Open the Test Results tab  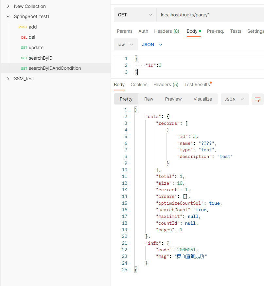tap(197, 85)
